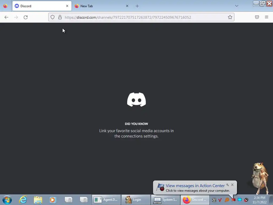Show site security padlock info

tap(60, 17)
